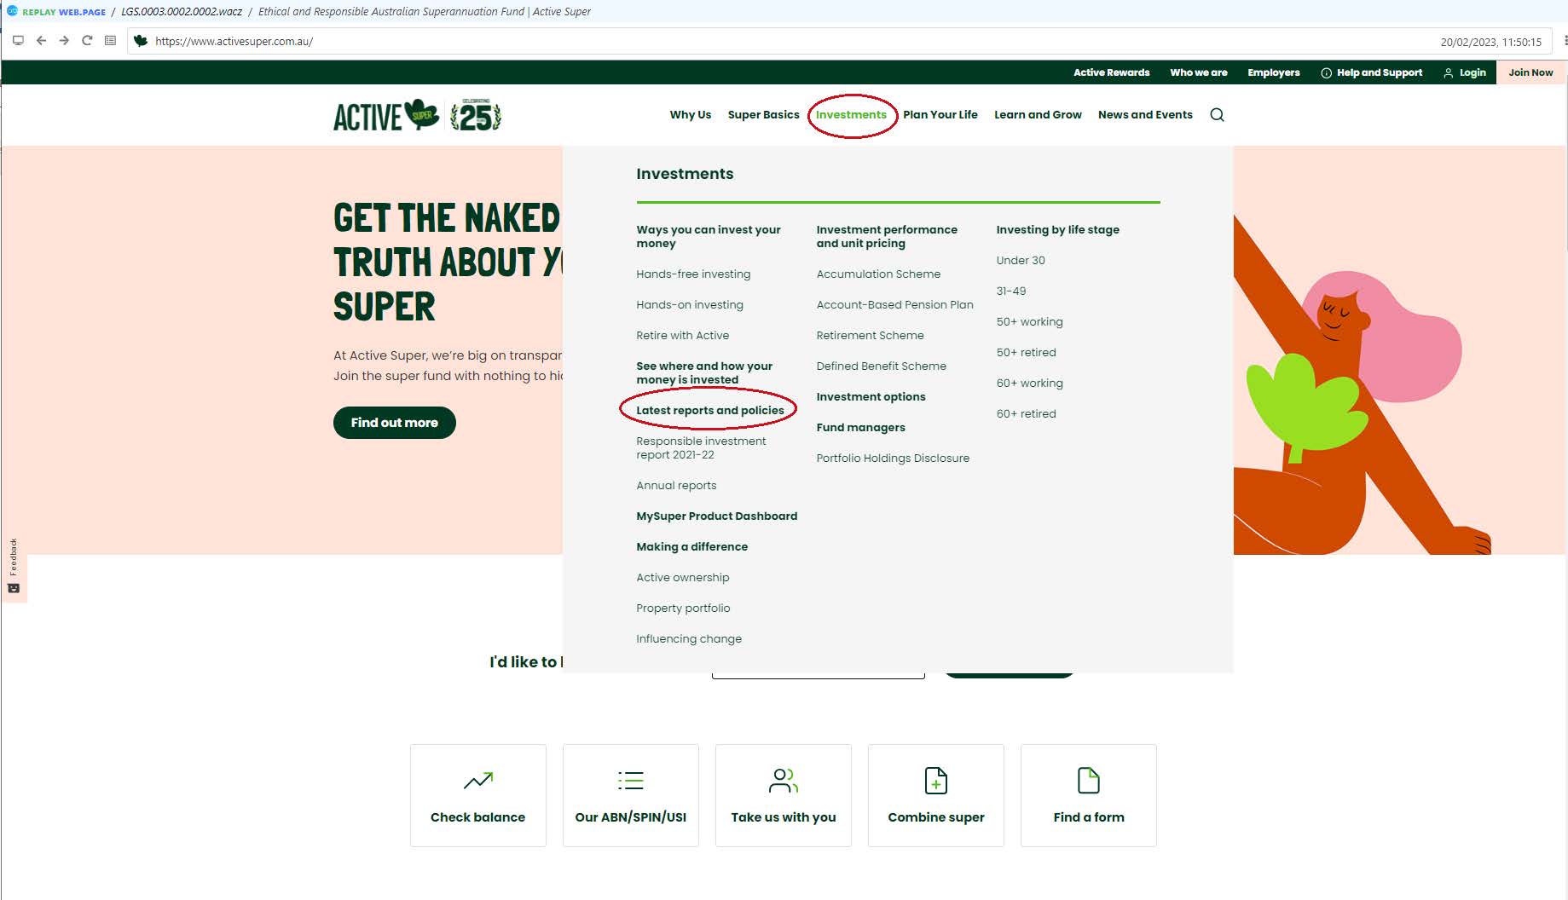
Task: Open Portfolio Holdings Disclosure
Action: [893, 459]
